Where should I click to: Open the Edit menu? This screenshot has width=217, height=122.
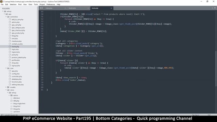tap(6, 4)
